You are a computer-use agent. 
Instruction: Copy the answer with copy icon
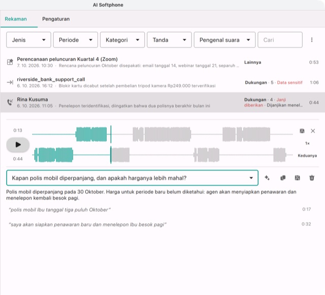[283, 178]
